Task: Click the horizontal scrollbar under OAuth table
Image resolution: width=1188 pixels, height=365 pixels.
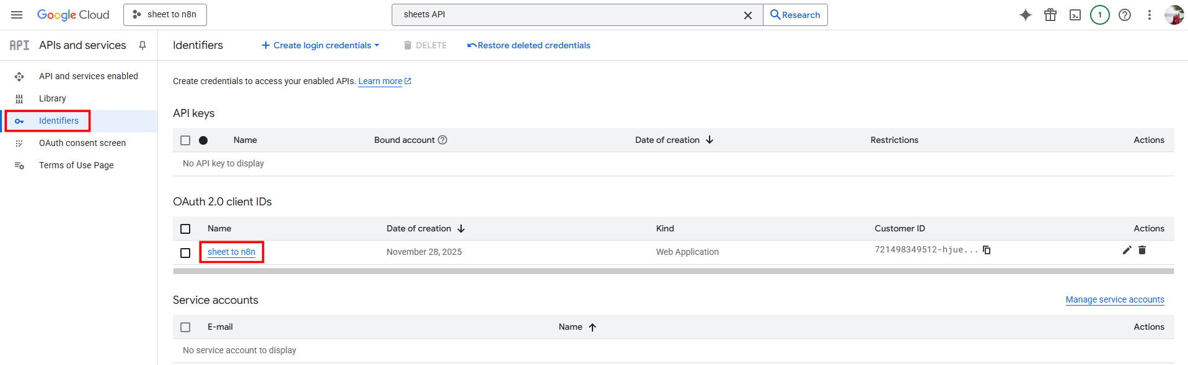Action: click(x=673, y=271)
